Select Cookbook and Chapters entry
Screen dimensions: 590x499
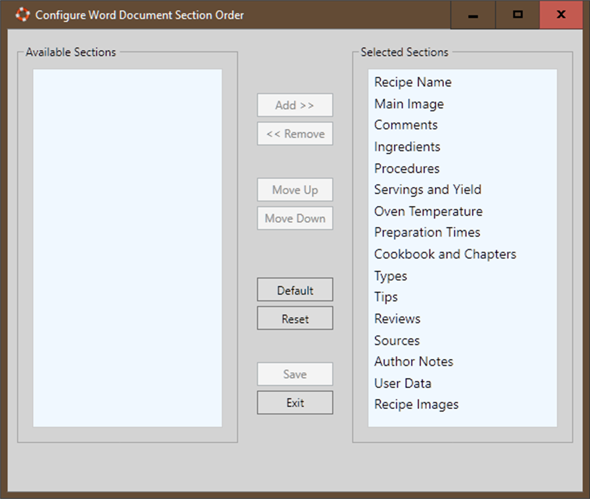pyautogui.click(x=445, y=254)
